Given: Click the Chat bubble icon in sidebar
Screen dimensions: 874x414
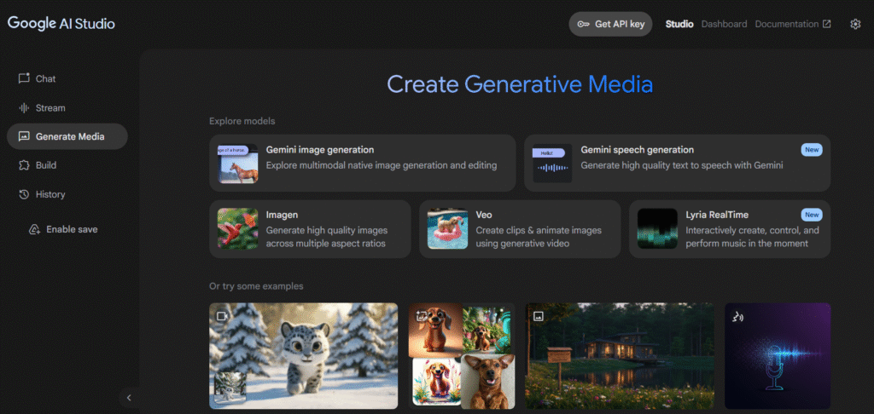Looking at the screenshot, I should click(23, 78).
